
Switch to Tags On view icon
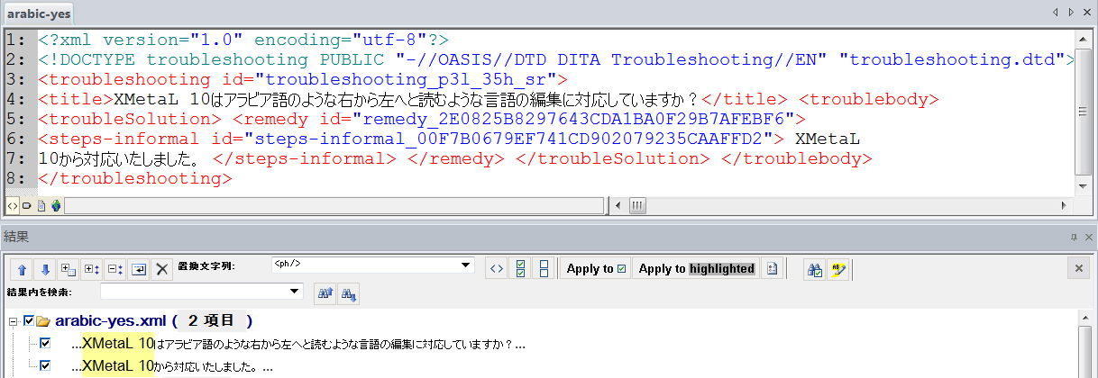26,205
